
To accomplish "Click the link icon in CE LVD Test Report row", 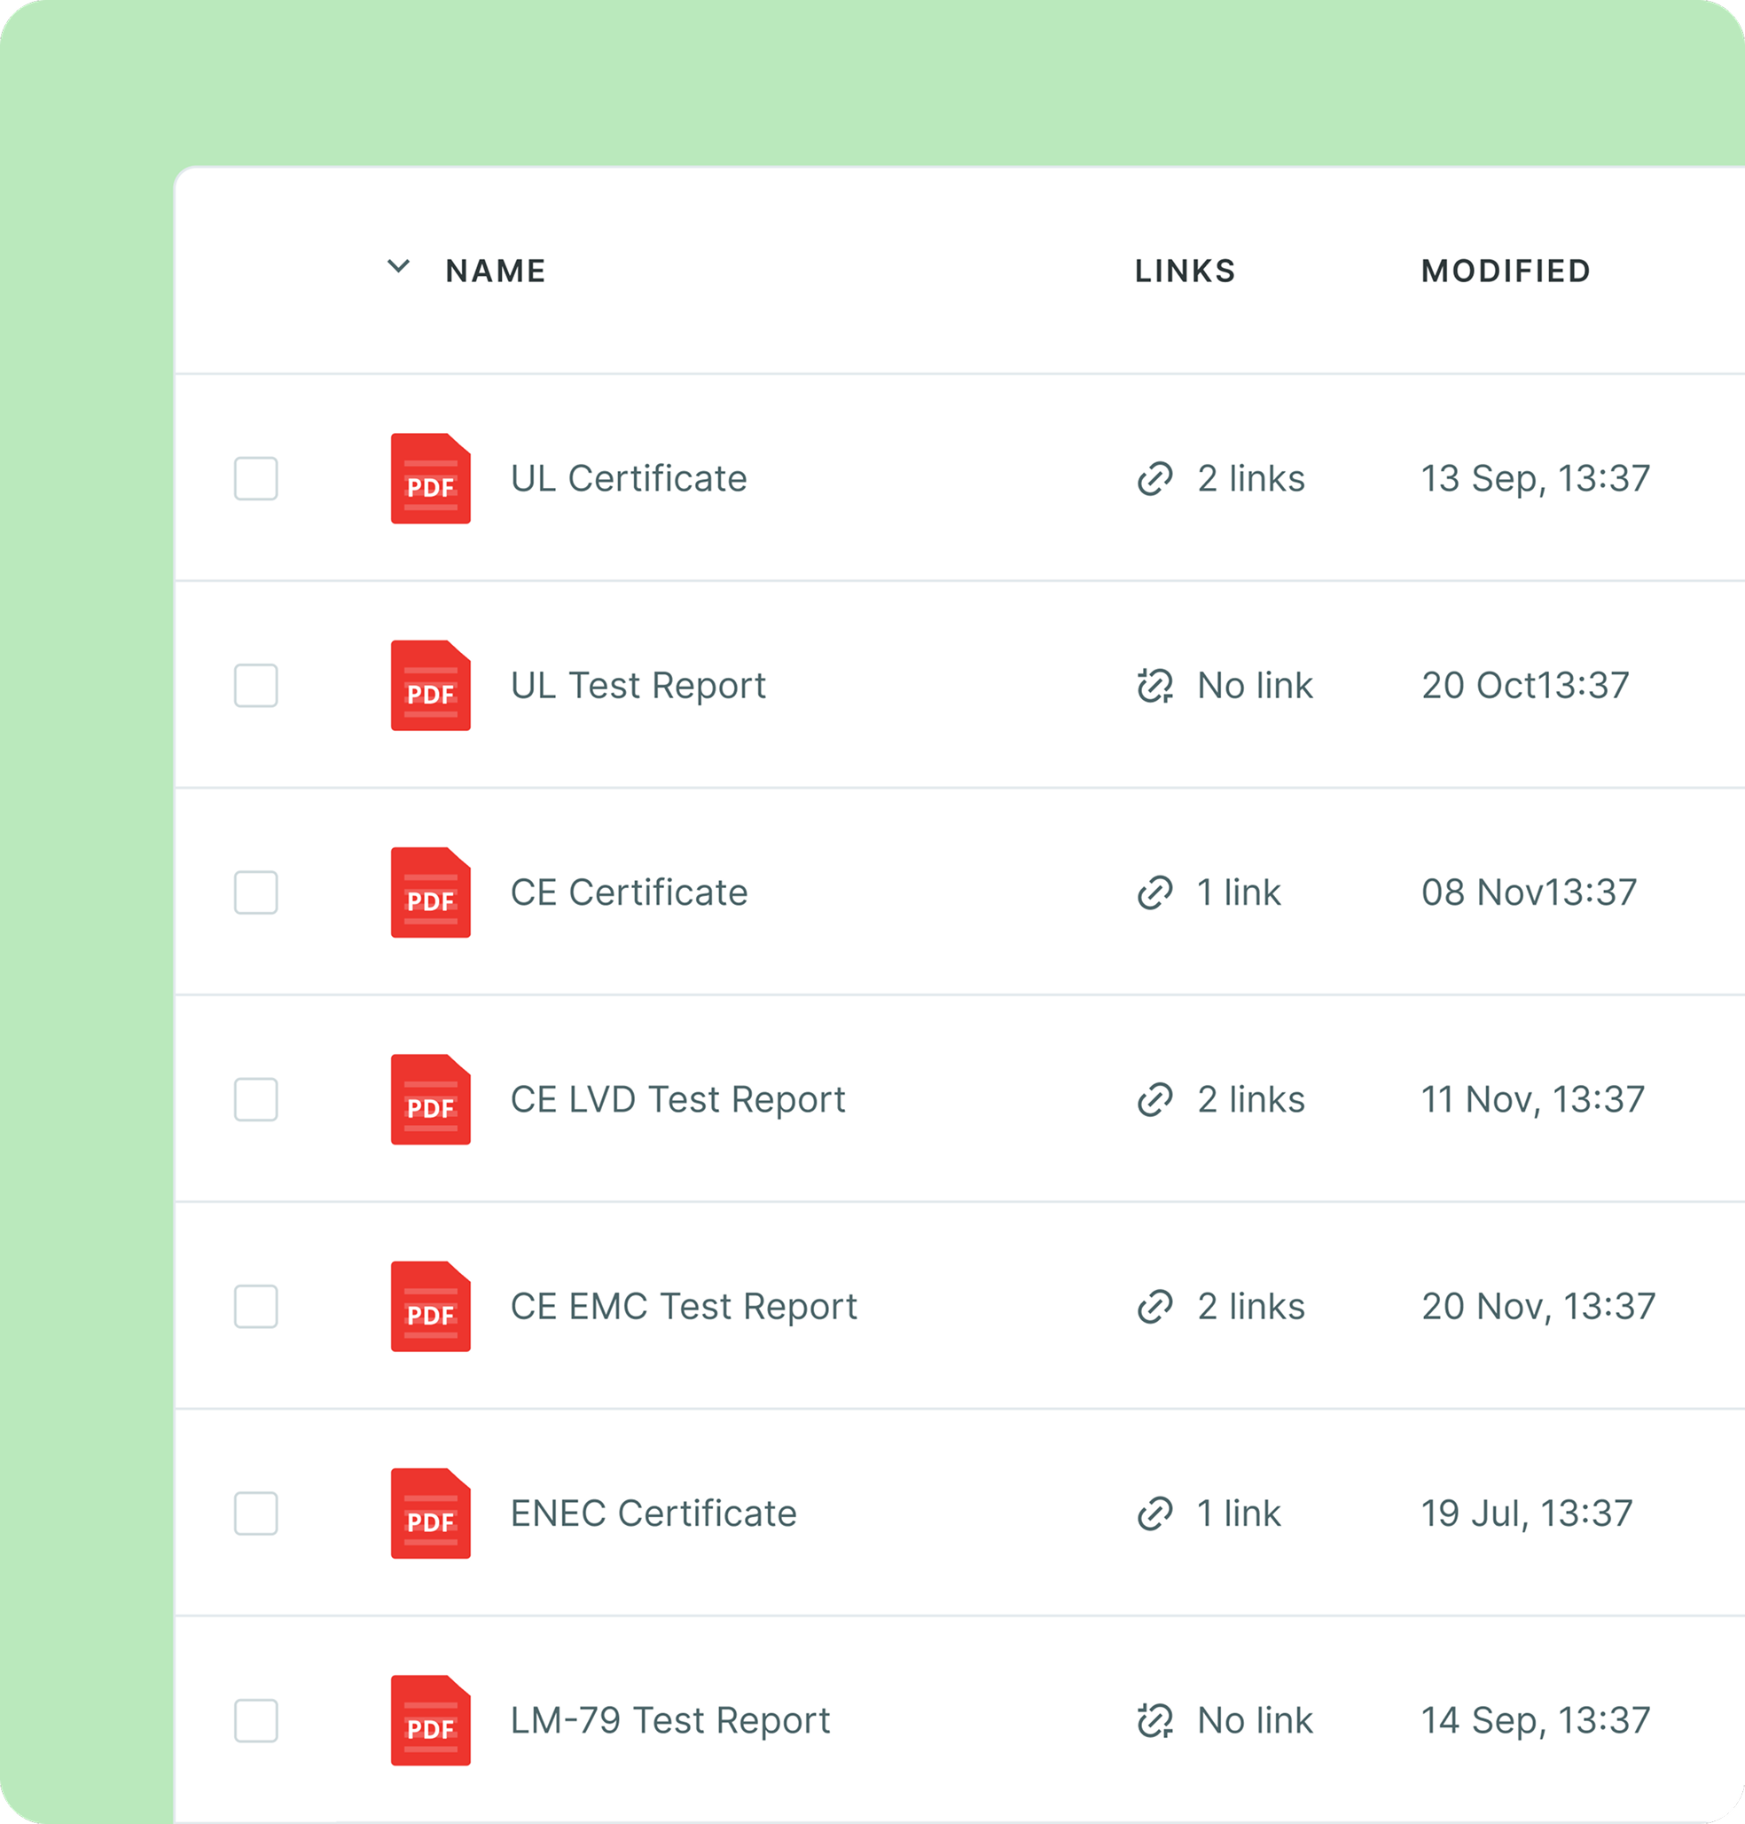I will (1155, 1100).
